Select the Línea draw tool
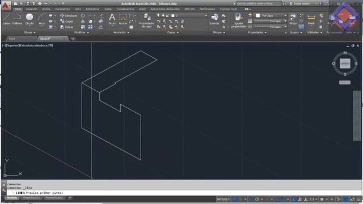This screenshot has height=204, width=363. (7, 19)
